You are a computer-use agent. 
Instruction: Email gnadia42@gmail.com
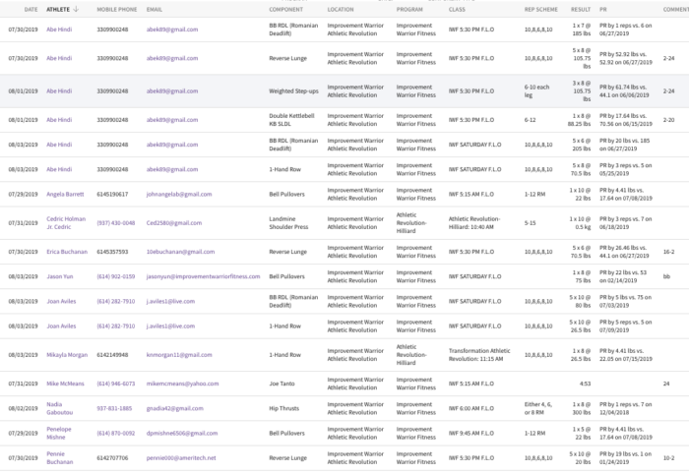[175, 409]
